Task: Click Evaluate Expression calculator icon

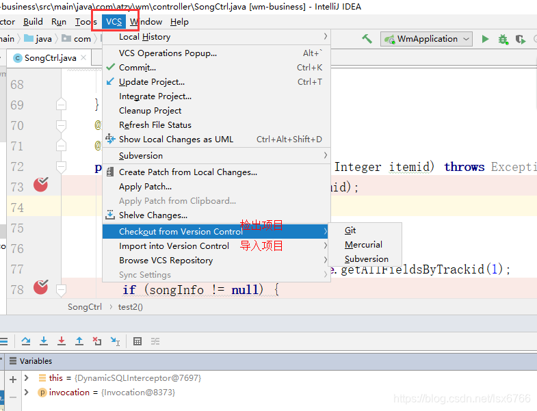Action: coord(137,341)
